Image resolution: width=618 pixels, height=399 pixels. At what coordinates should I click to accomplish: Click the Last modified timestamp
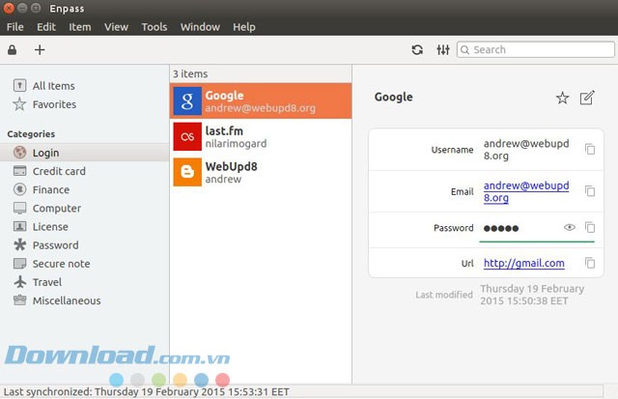(532, 295)
